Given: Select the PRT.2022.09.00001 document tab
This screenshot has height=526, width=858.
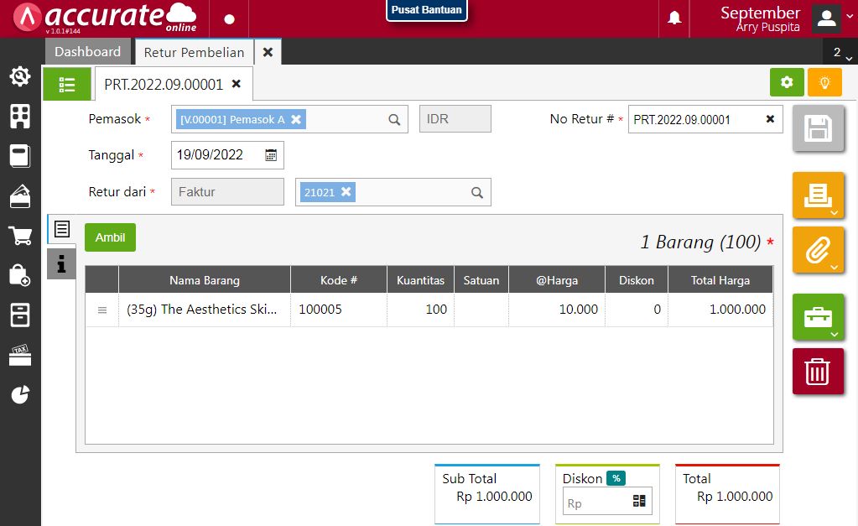Looking at the screenshot, I should pos(164,84).
